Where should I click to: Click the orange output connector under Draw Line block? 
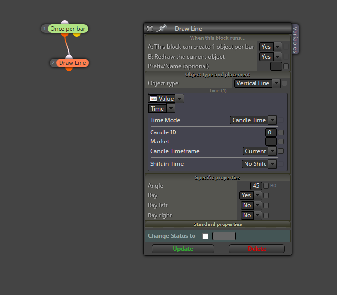point(69,69)
